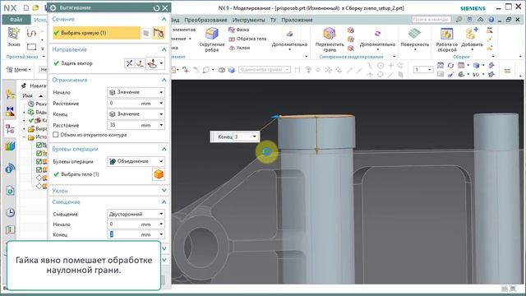Open the Эскиз sketch tool
526x296 pixels.
14,37
